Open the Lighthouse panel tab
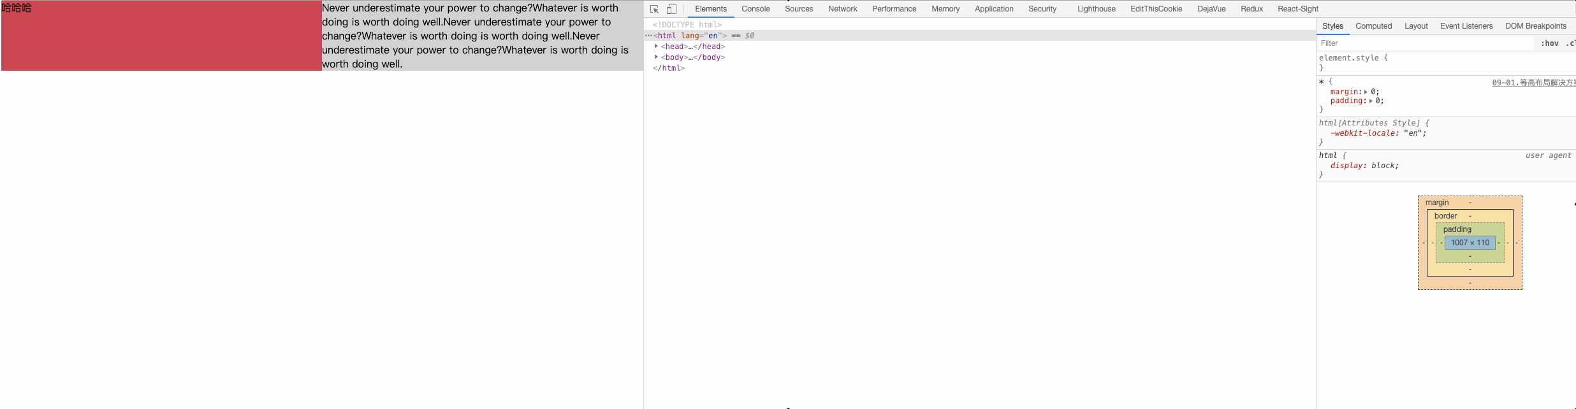 coord(1096,9)
